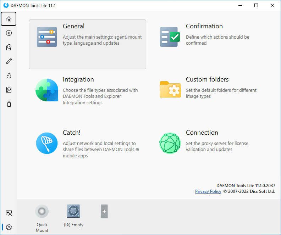The height and width of the screenshot is (235, 281).
Task: Open the Images disc sidebar icon
Action: pos(9,33)
